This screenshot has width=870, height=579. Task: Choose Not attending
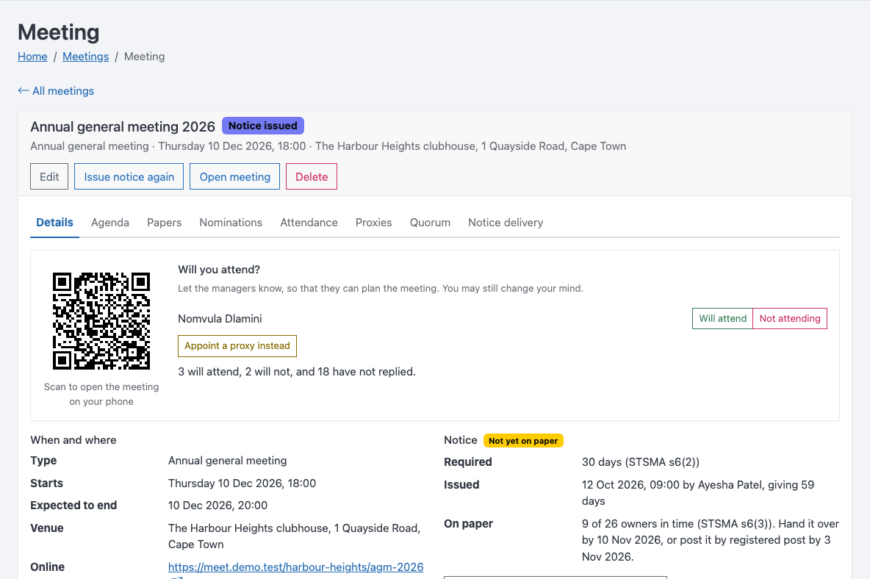(x=790, y=318)
